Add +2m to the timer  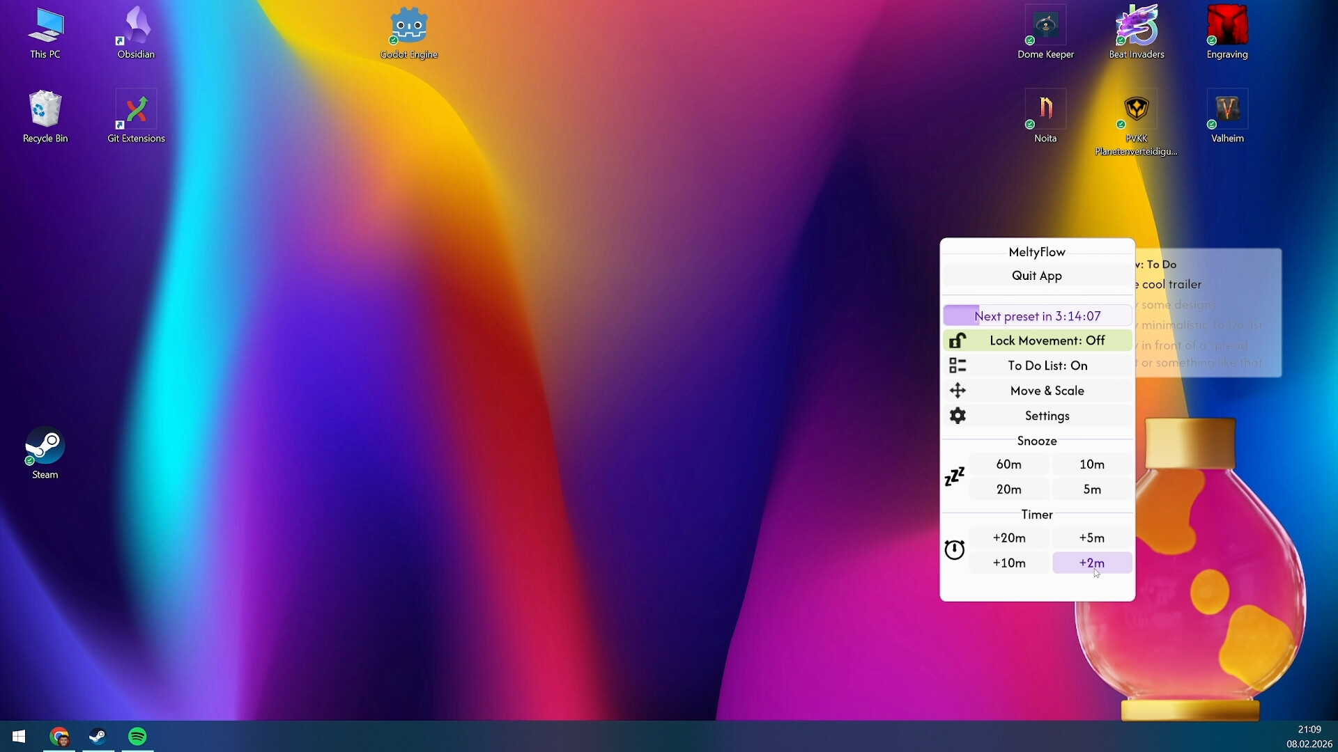tap(1091, 563)
